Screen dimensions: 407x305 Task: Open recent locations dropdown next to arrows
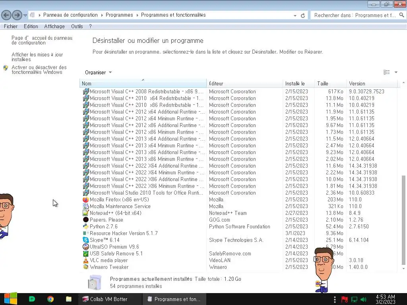(x=25, y=15)
